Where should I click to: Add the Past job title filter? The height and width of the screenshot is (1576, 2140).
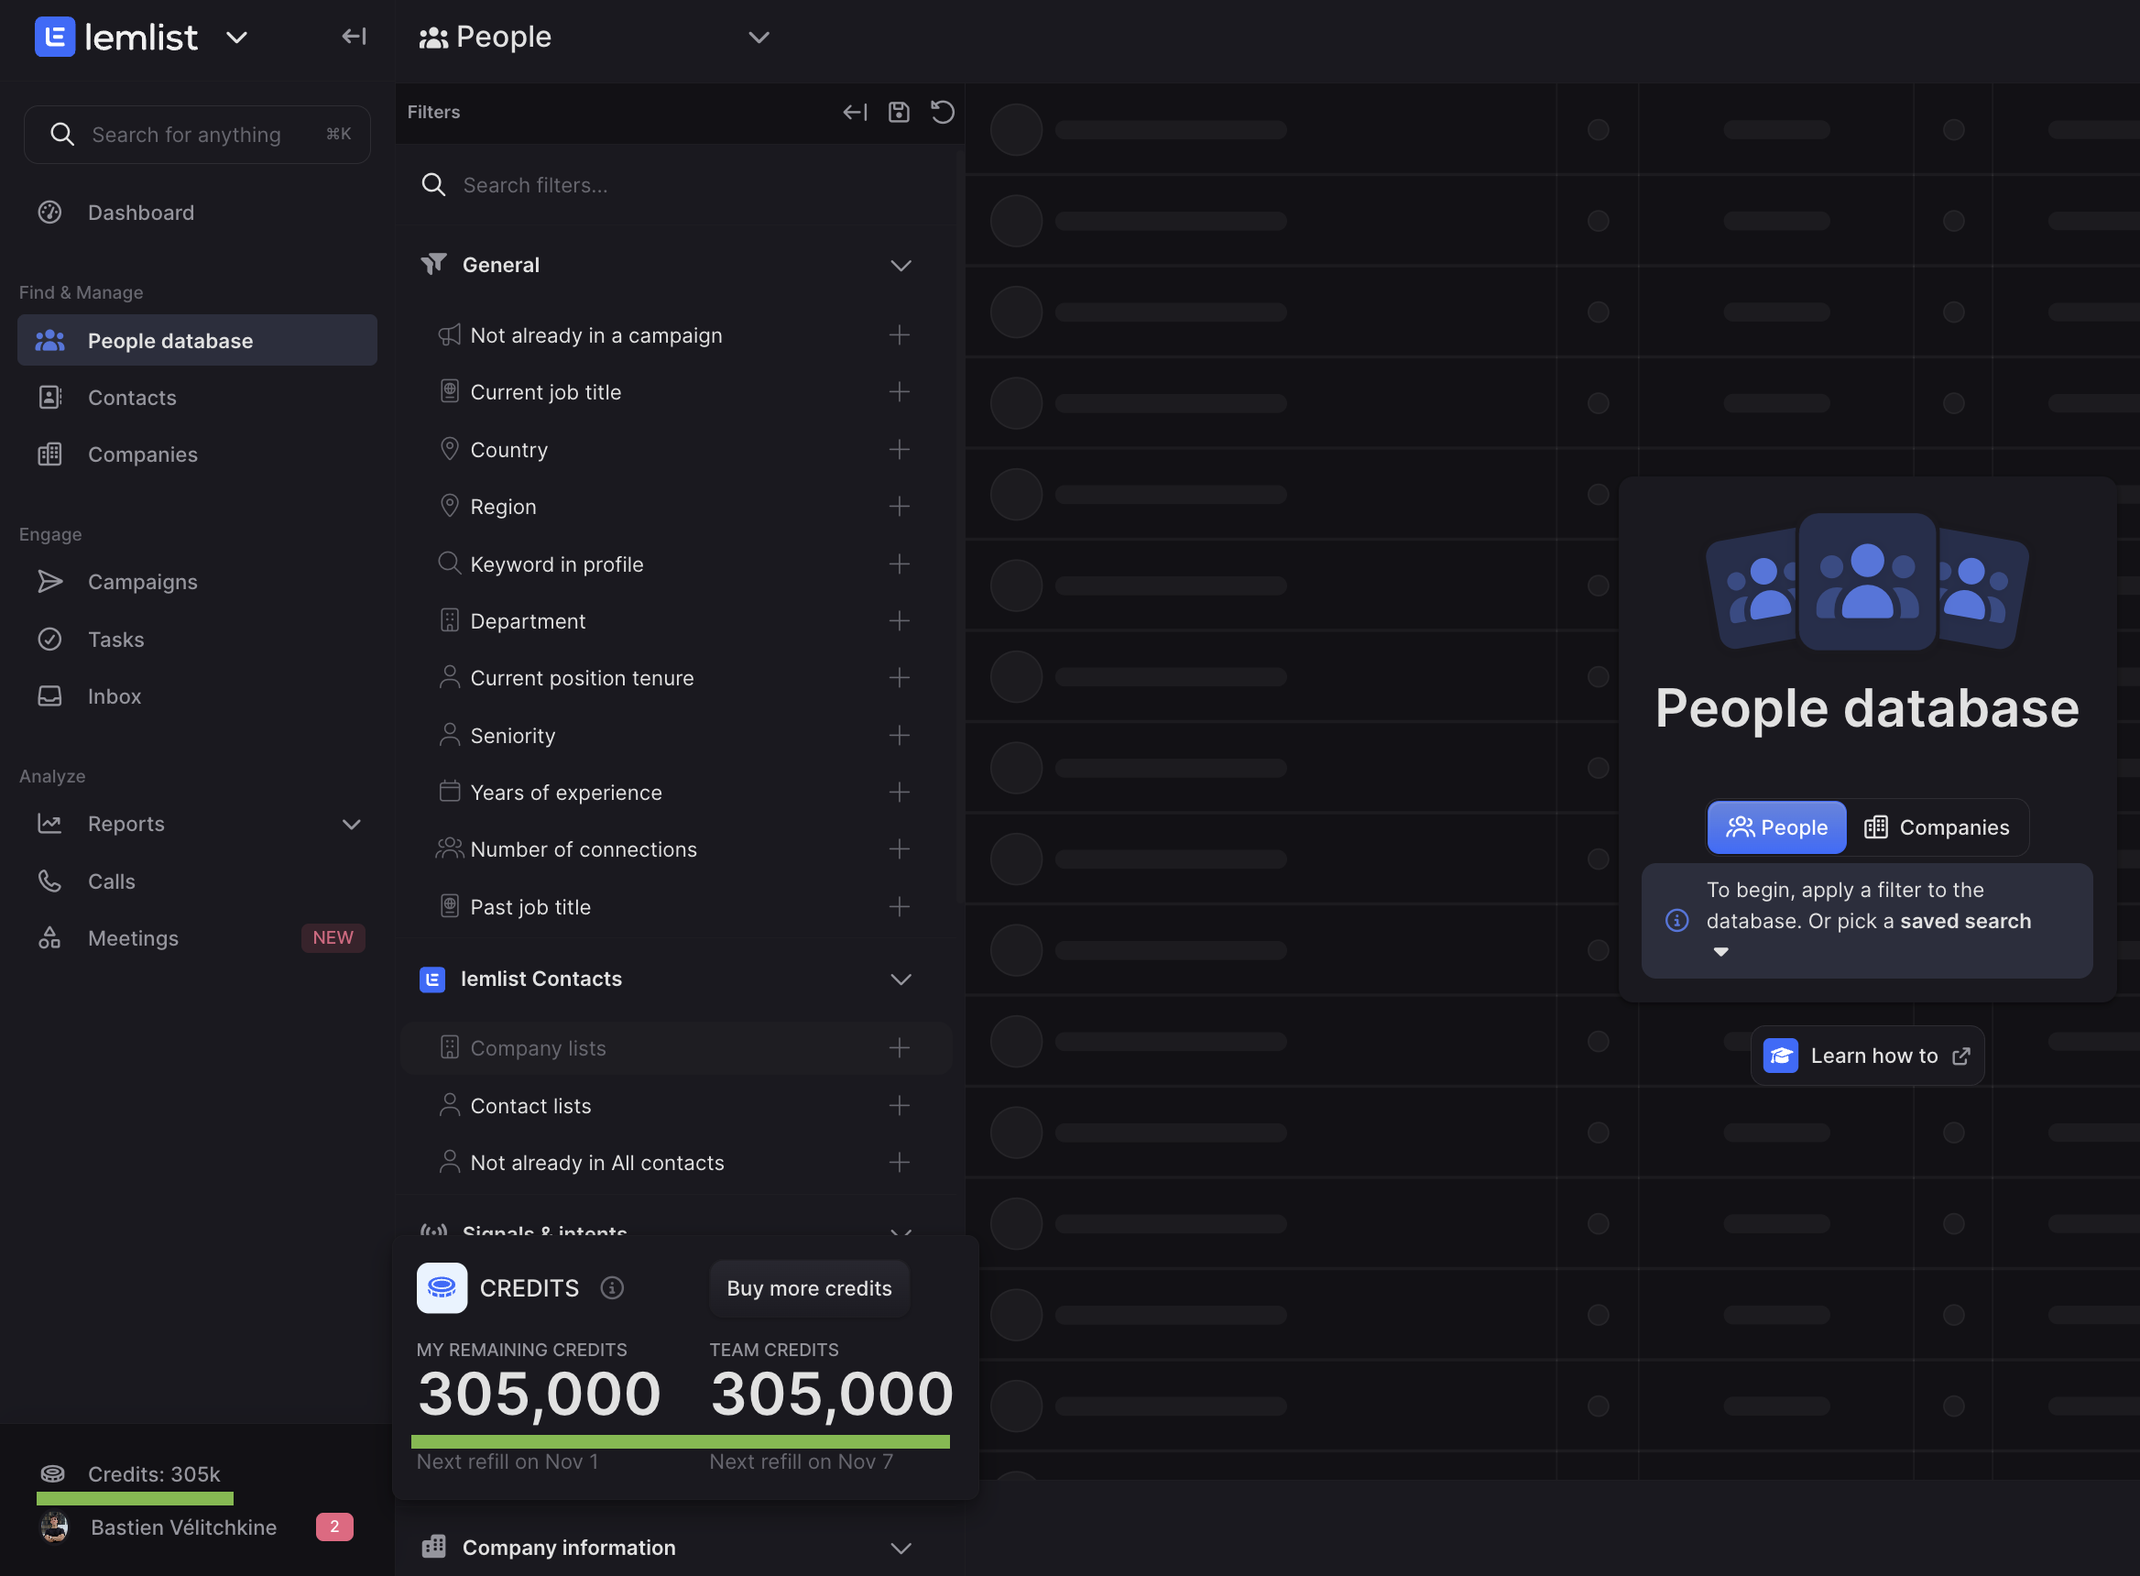tap(899, 907)
